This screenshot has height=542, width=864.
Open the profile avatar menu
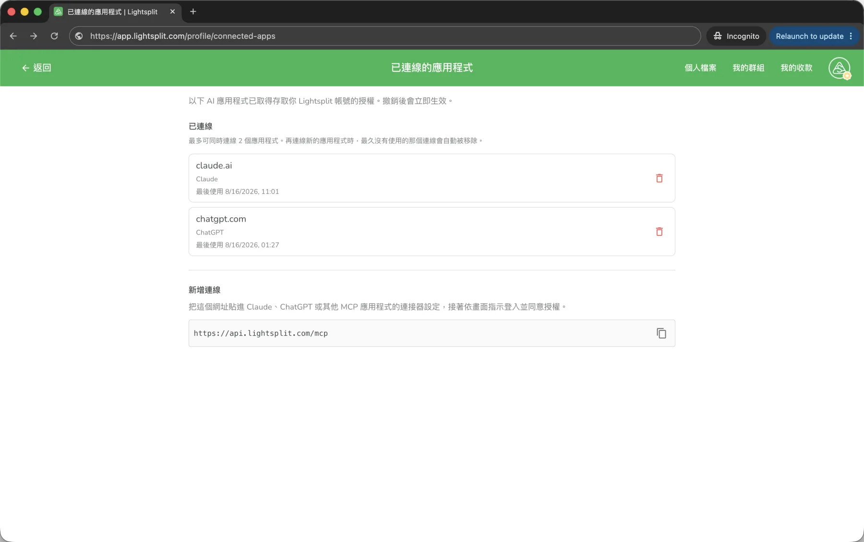tap(839, 68)
